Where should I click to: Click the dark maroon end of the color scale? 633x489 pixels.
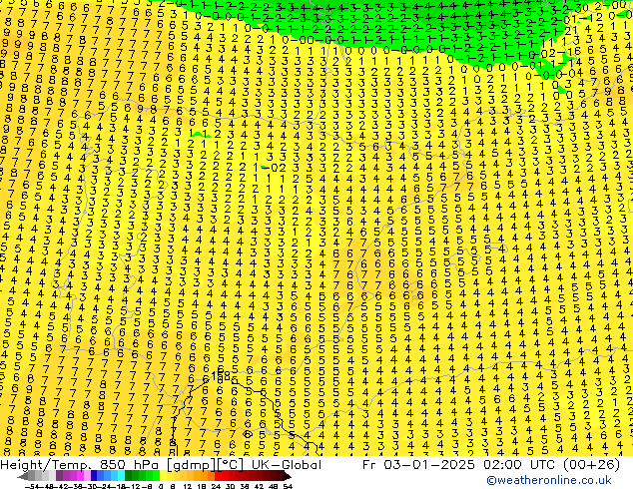click(285, 476)
